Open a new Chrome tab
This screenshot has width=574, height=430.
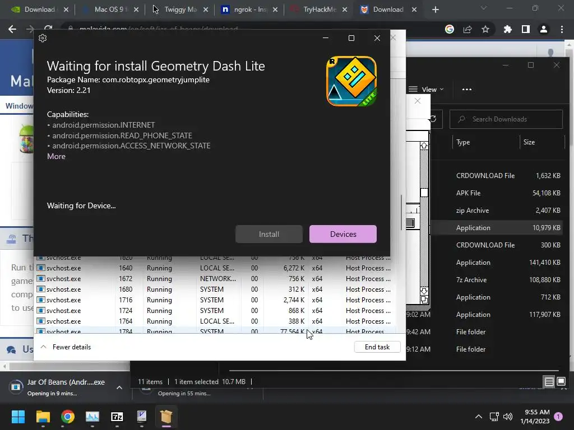435,10
